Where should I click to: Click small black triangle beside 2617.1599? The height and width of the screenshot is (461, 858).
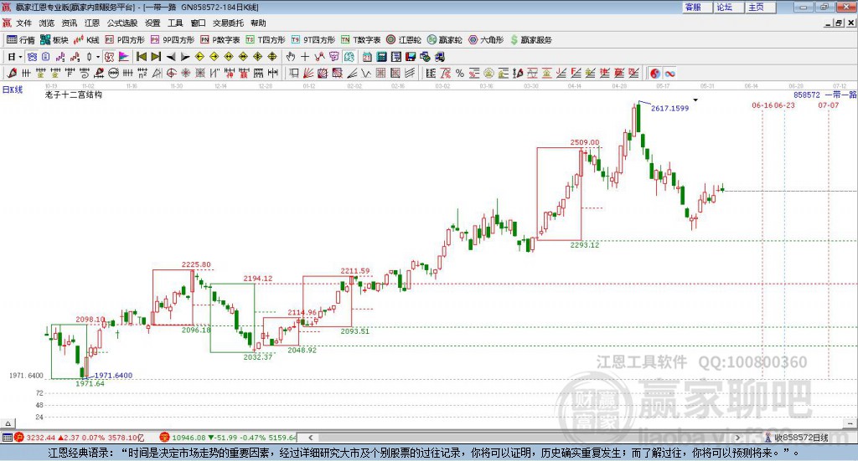tap(695, 100)
